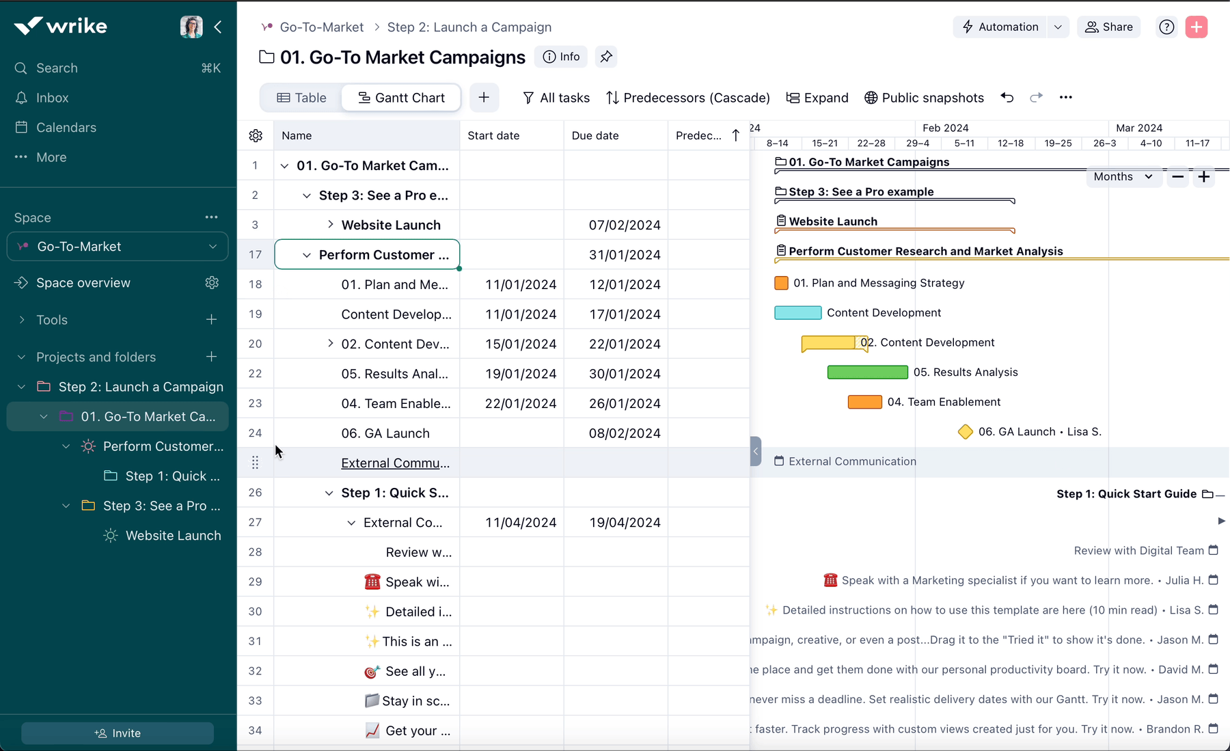Click the Public snapshots globe icon
The height and width of the screenshot is (751, 1230).
coord(871,98)
